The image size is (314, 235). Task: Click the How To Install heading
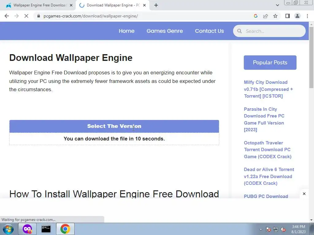click(x=114, y=194)
